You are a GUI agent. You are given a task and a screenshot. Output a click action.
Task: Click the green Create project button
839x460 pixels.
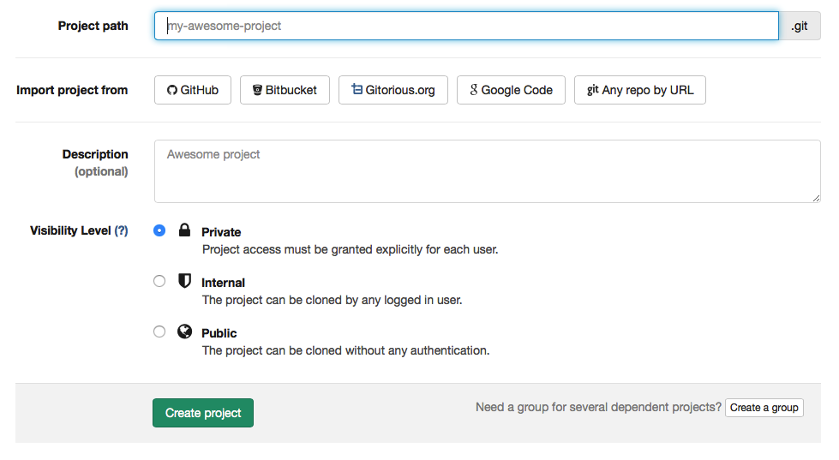(203, 413)
